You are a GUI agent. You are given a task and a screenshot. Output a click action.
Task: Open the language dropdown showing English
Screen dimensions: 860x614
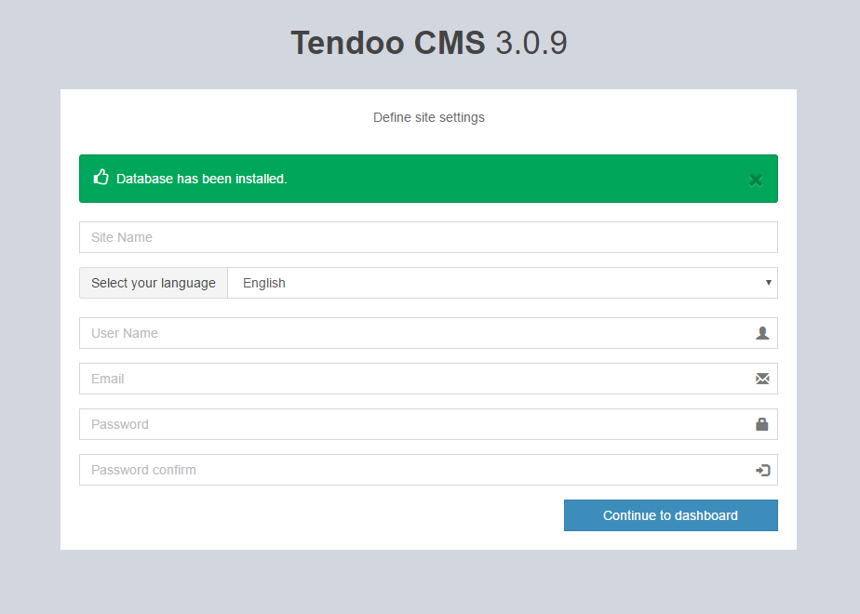coord(503,283)
